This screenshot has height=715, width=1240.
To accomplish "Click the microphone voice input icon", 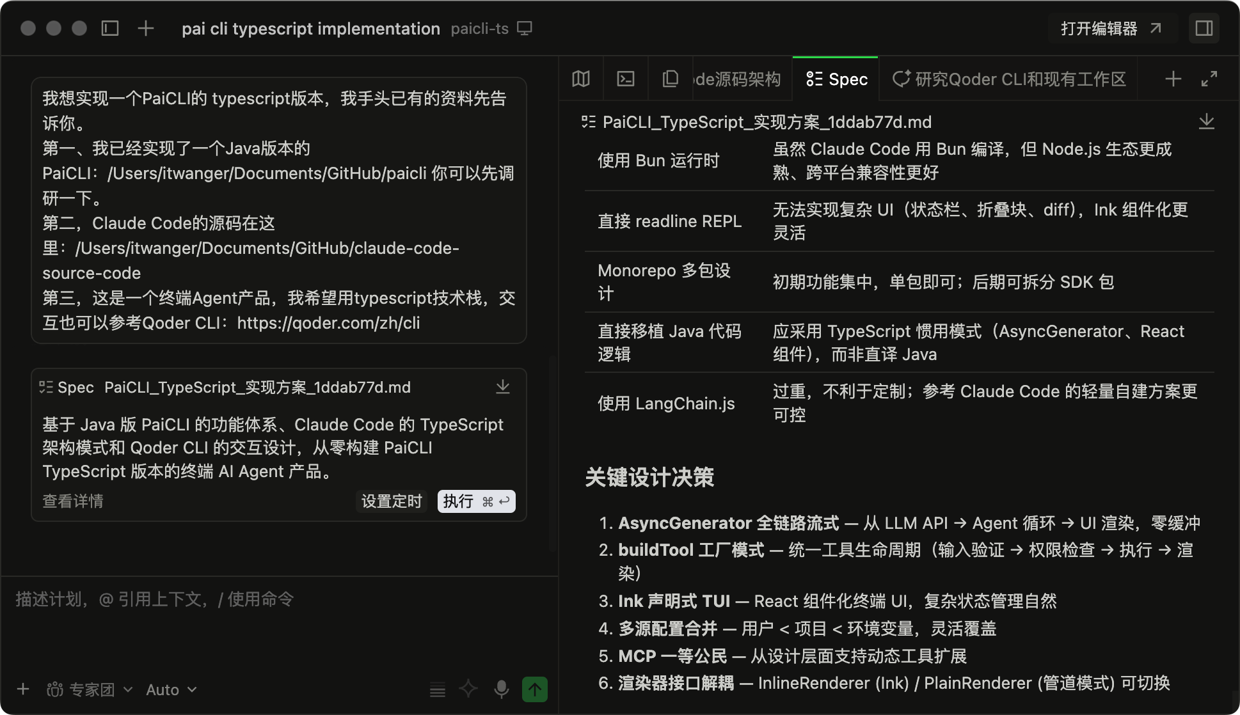I will point(502,689).
